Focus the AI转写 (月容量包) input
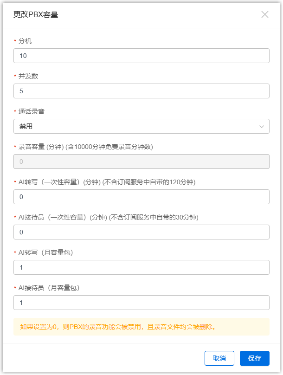The image size is (283, 375). (141, 267)
